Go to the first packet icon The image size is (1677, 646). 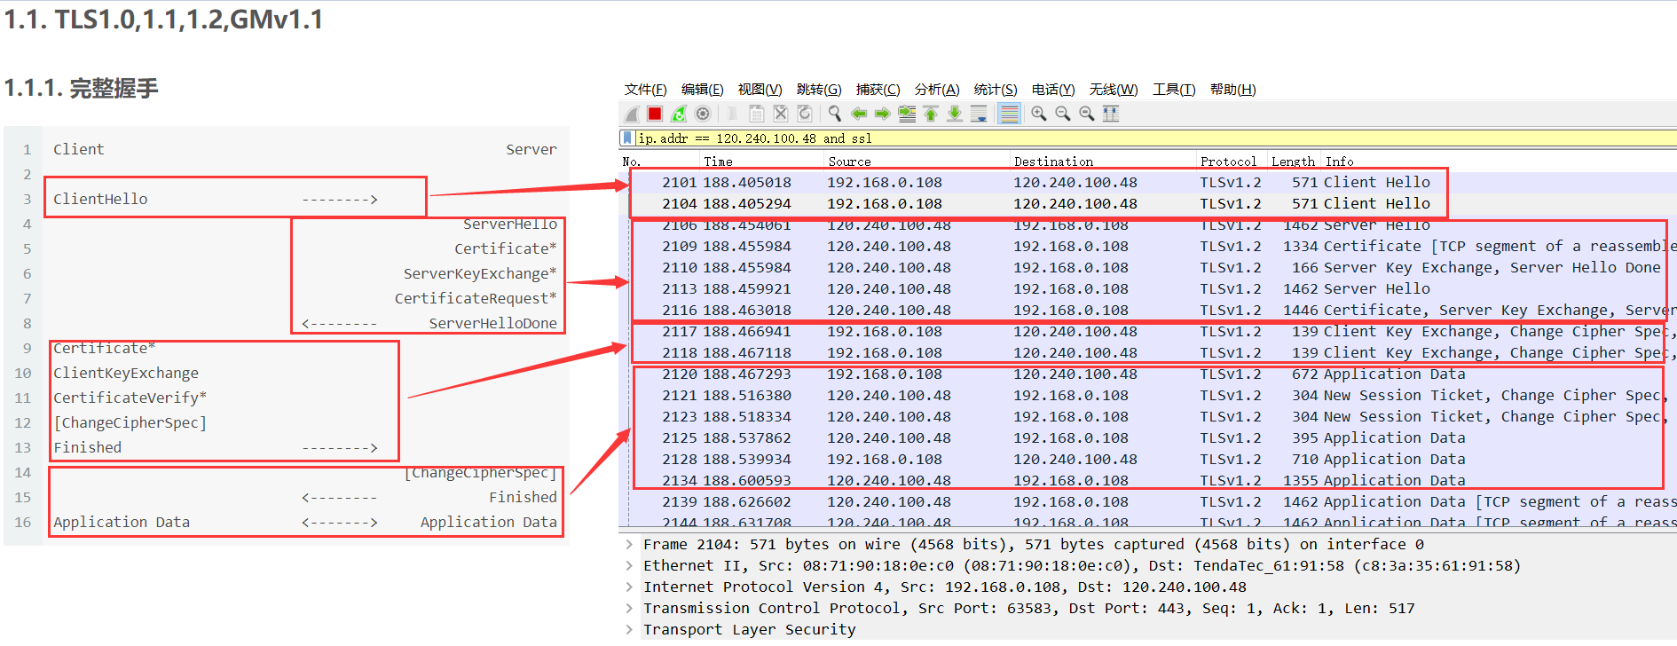coord(931,114)
